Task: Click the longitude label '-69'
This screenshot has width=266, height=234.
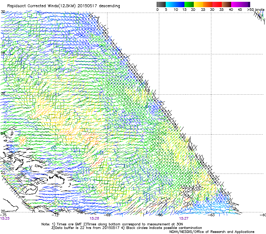Action: point(107,215)
